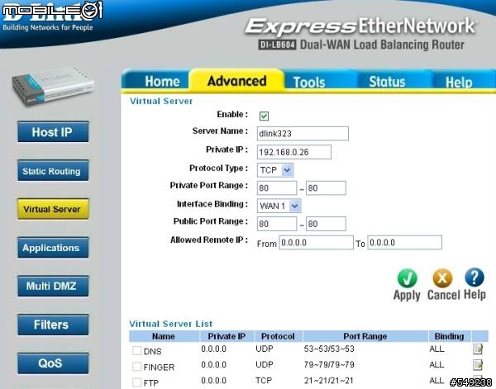Click the Allowed Remote IP To field
496x389 pixels.
pos(404,243)
